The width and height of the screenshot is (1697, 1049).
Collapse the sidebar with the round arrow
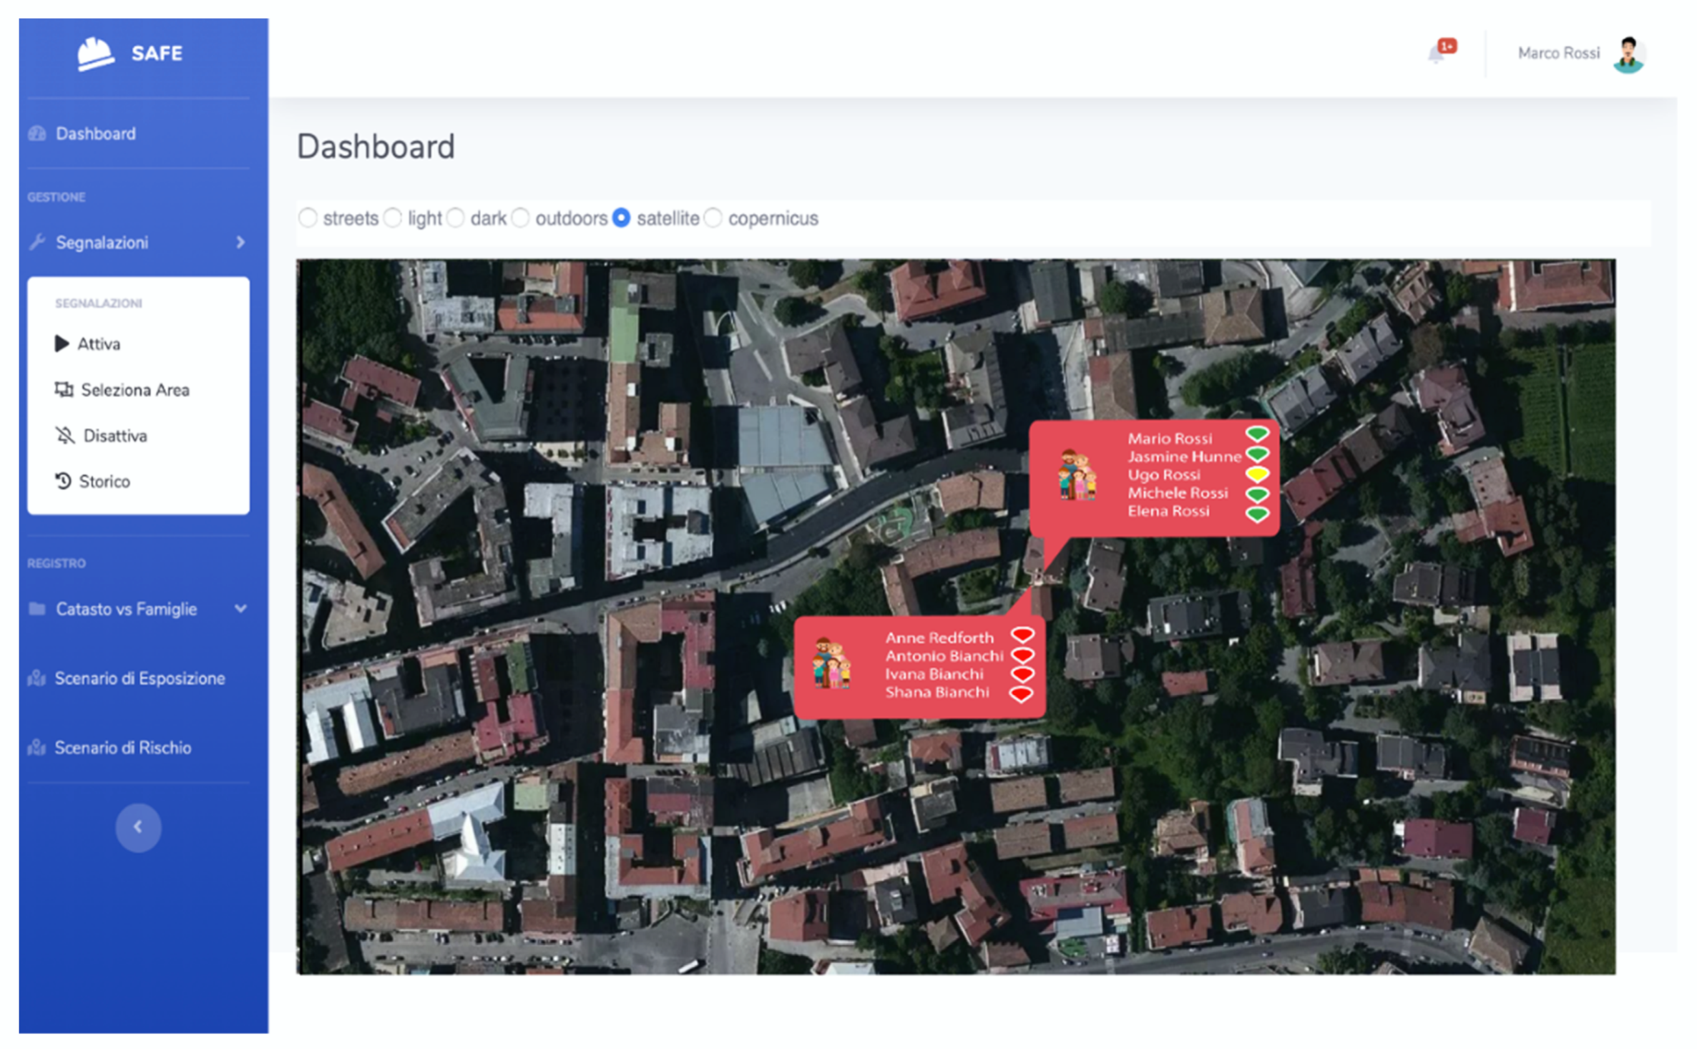(x=138, y=827)
